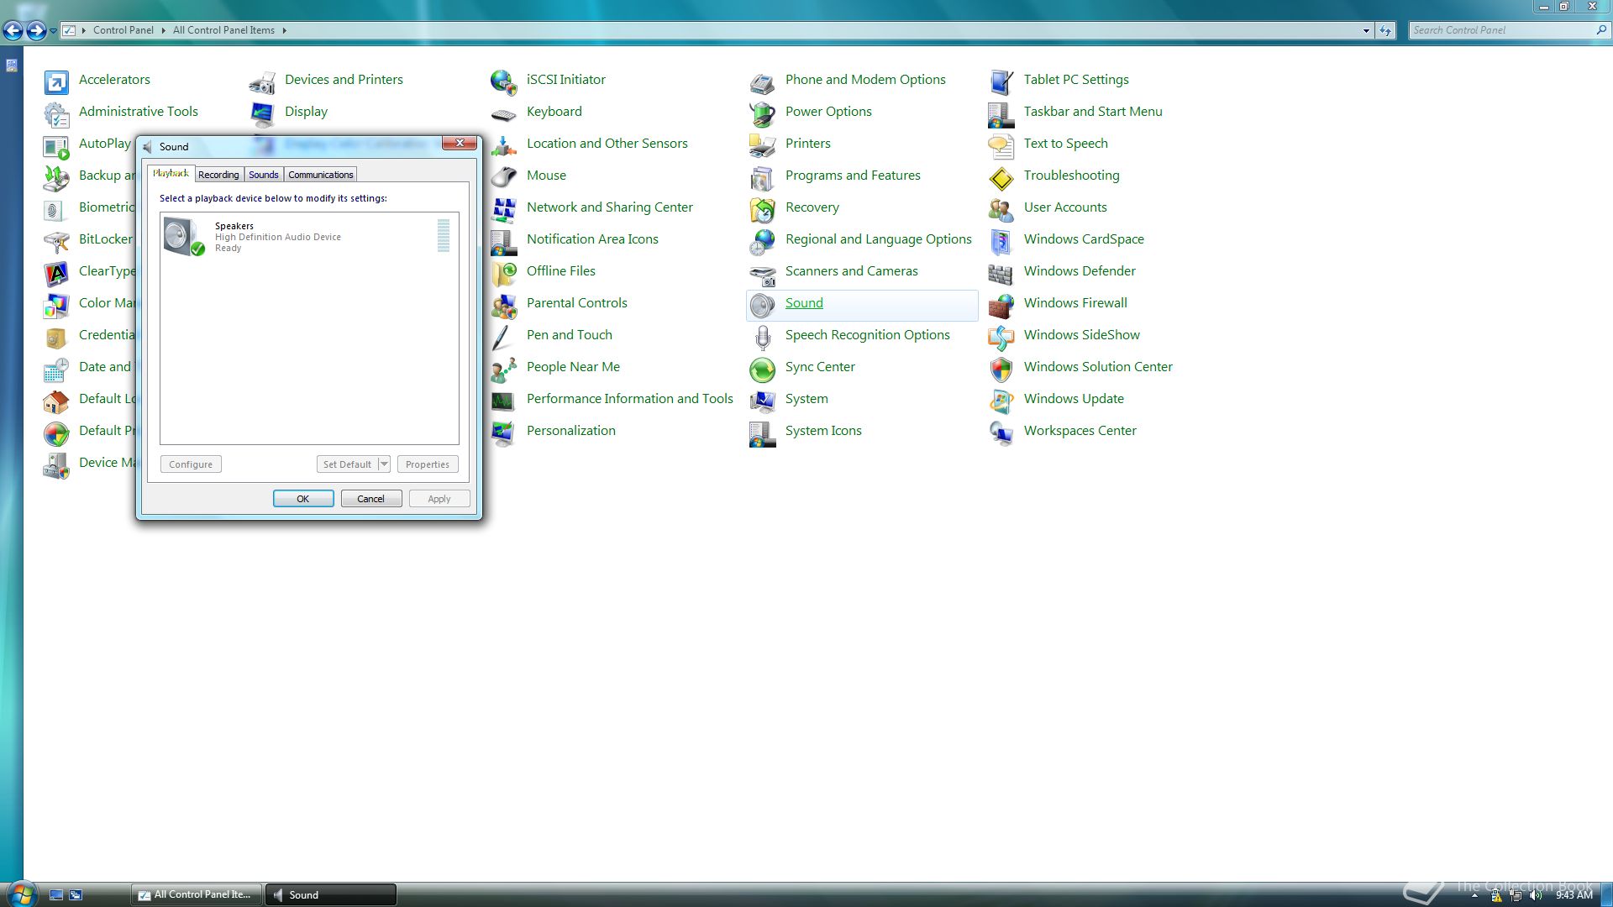Viewport: 1613px width, 907px height.
Task: Switch to the Sound taskbar button
Action: [x=331, y=895]
